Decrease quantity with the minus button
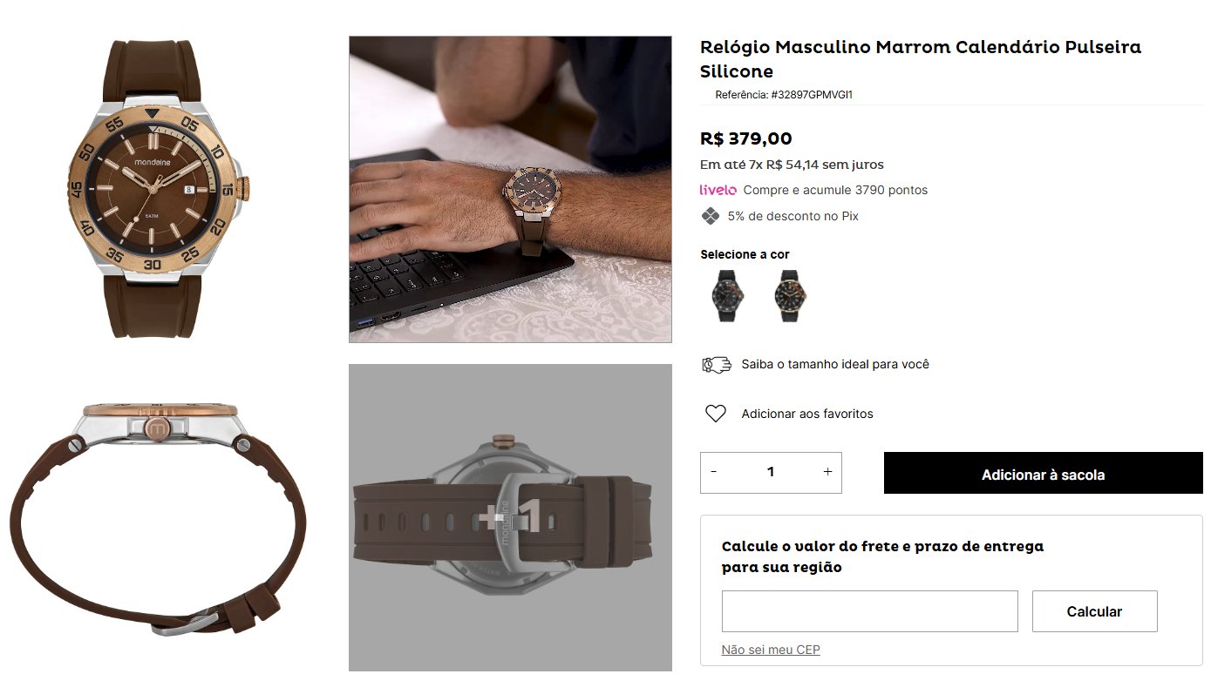 (714, 472)
